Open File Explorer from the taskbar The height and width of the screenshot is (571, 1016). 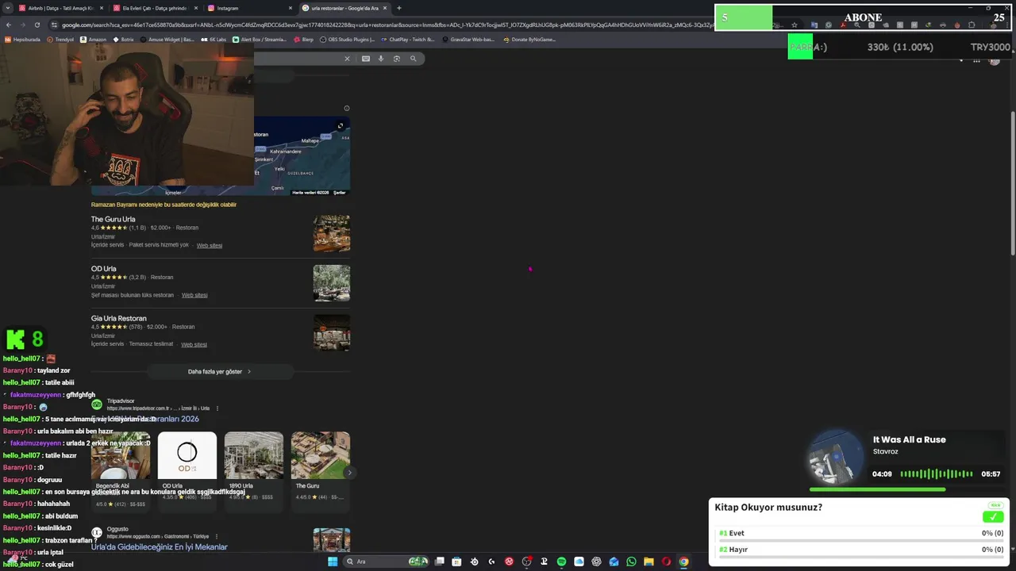tap(648, 561)
